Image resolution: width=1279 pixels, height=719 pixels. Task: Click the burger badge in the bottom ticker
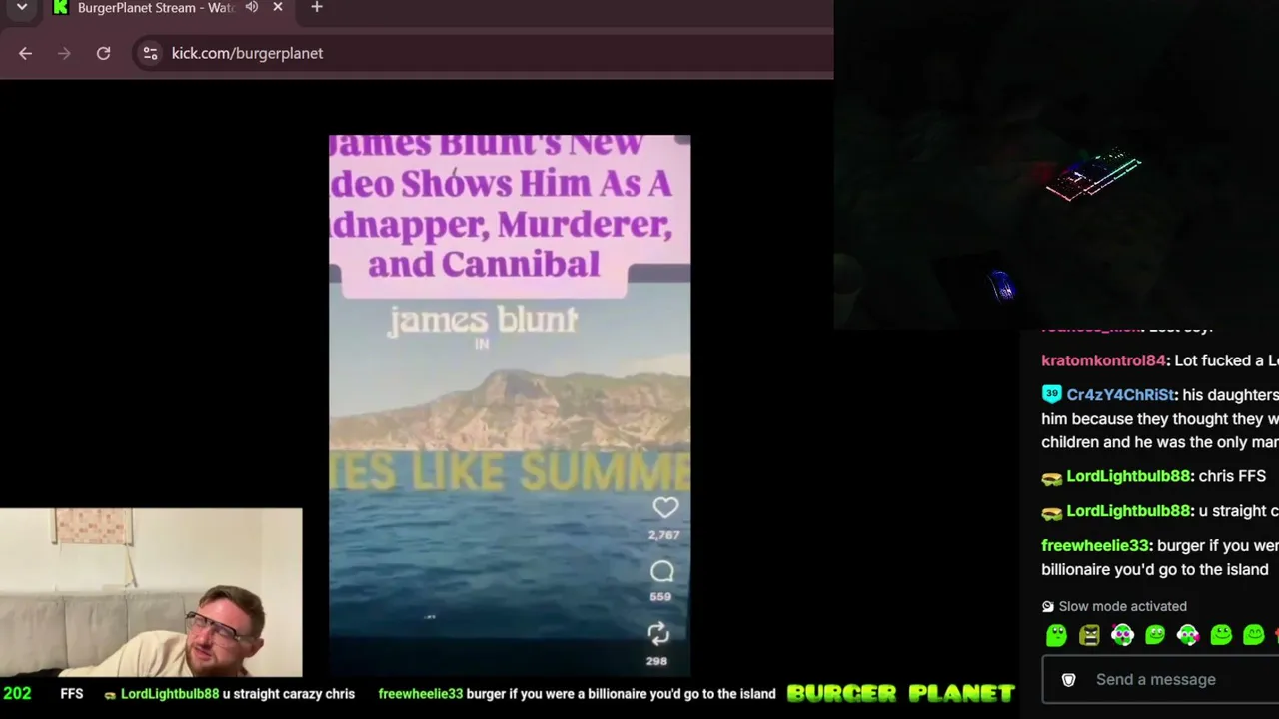[x=110, y=695]
